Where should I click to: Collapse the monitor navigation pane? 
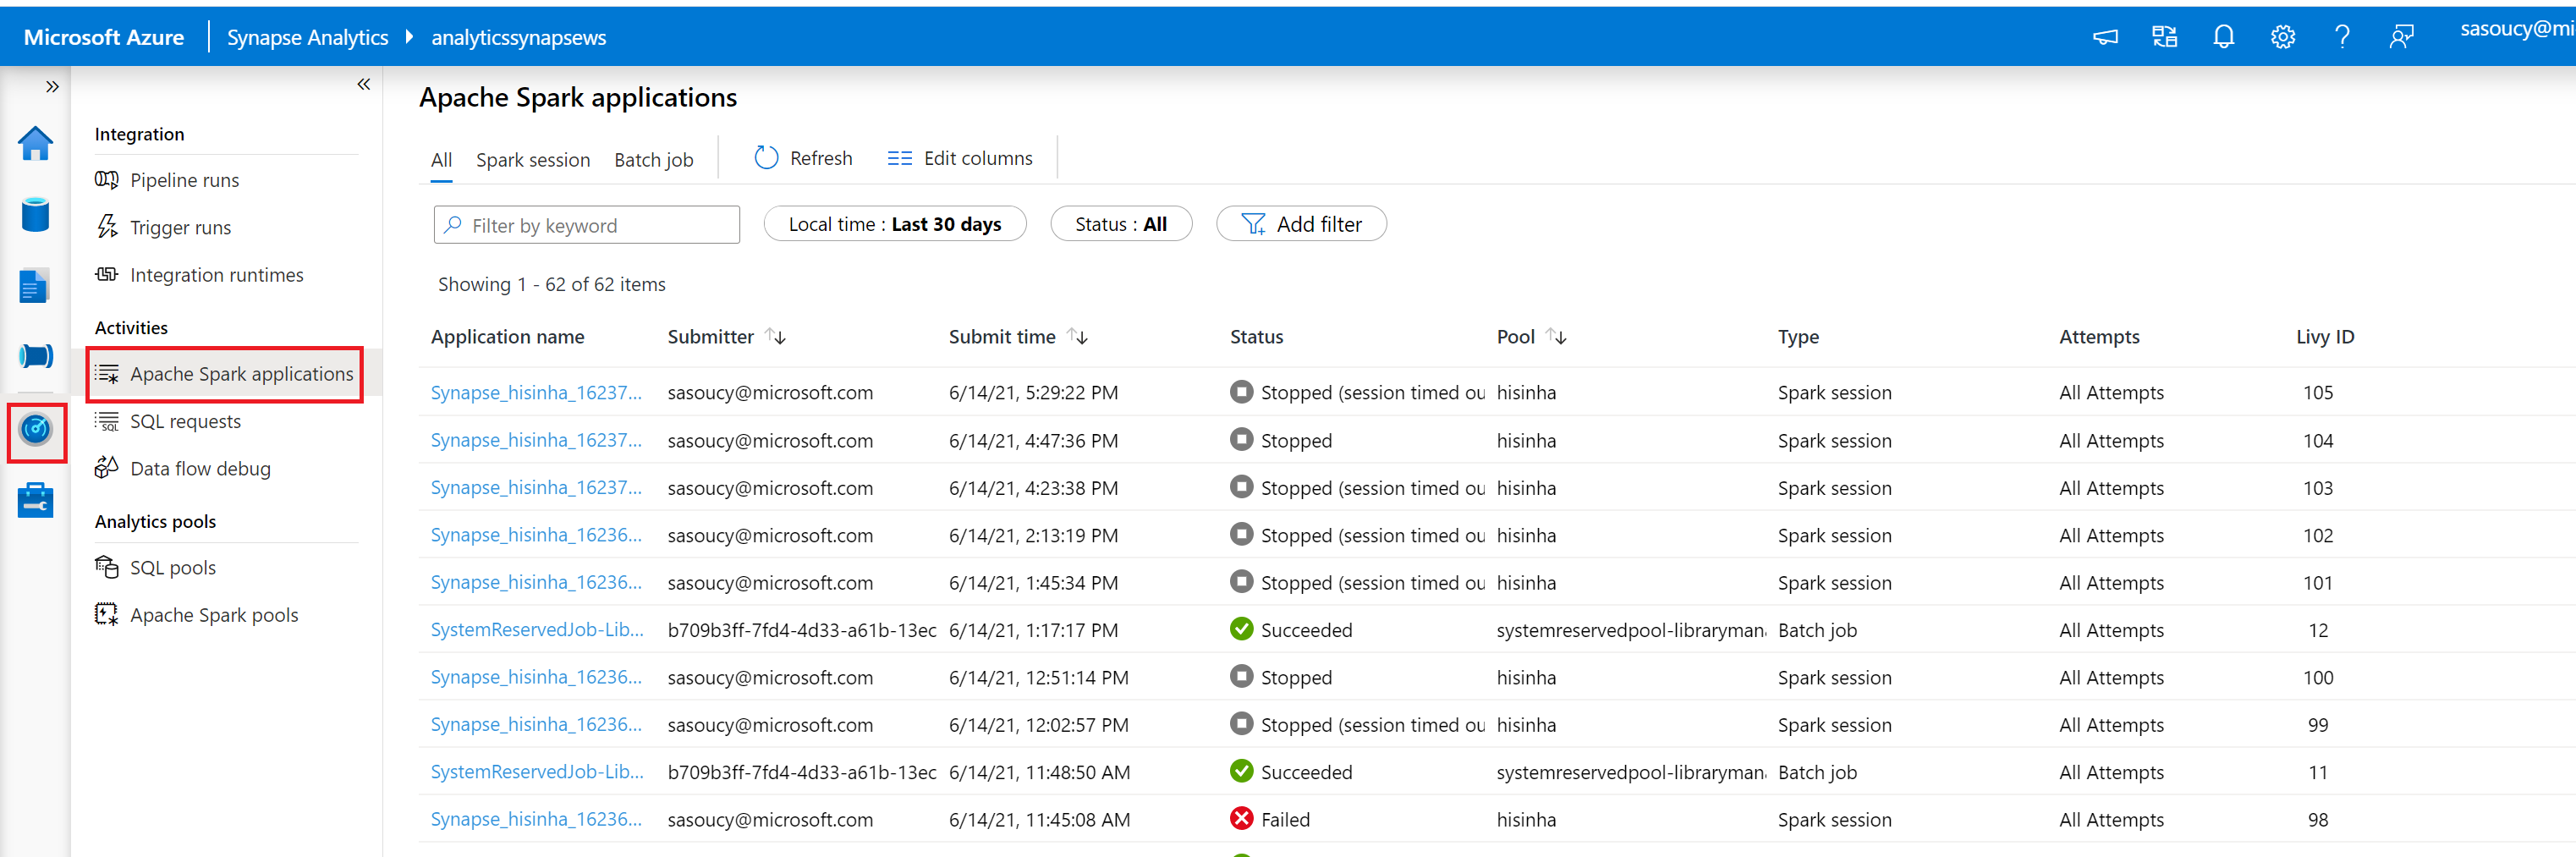pos(364,85)
